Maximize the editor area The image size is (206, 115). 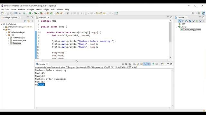(x=171, y=17)
